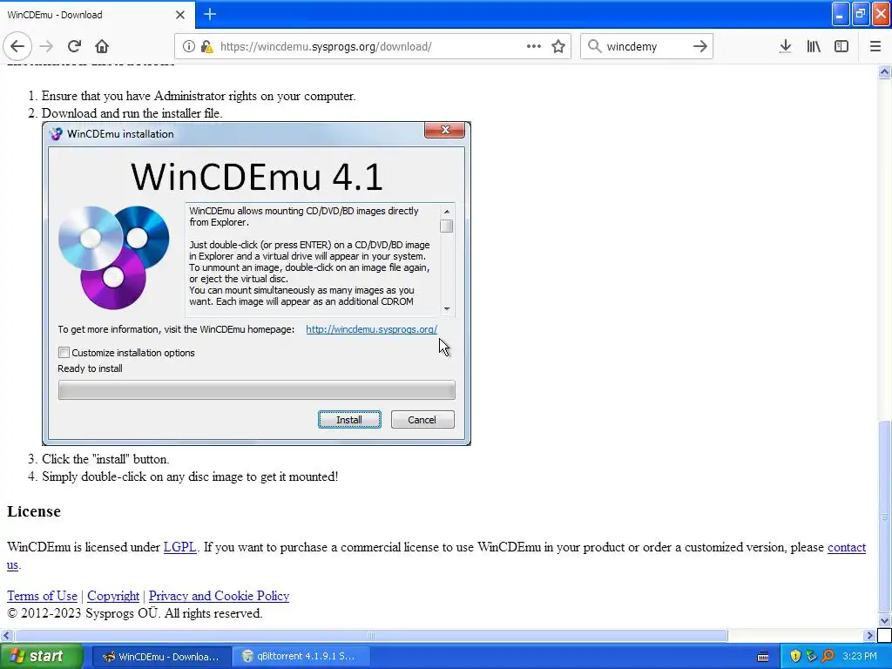Click the on-screen keyboard tray icon
Screen dimensions: 892x669
tap(763, 657)
